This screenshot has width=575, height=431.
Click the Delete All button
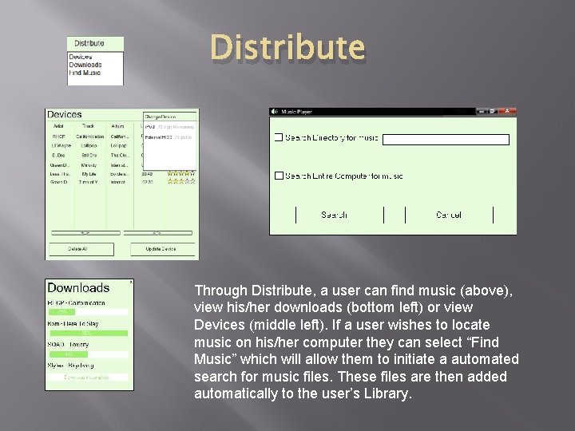(81, 249)
